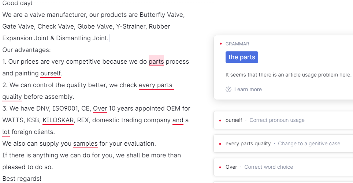The image size is (353, 183).
Task: Open the Learn more link
Action: (x=248, y=89)
